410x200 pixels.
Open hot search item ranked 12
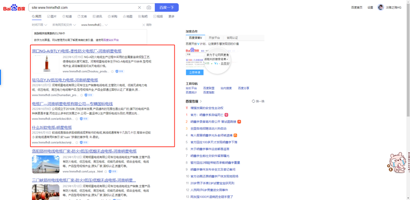pyautogui.click(x=209, y=190)
